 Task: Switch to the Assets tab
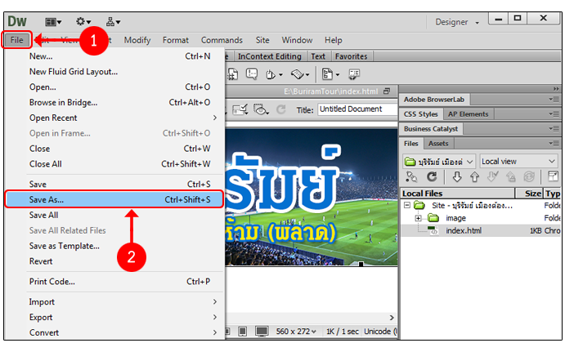pyautogui.click(x=439, y=144)
